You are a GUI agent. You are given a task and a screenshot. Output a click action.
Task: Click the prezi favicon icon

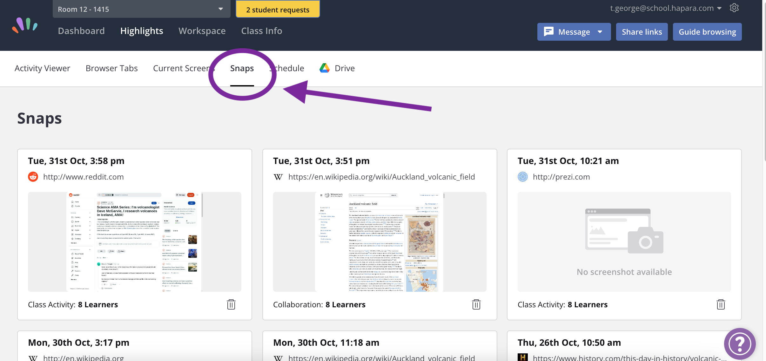pyautogui.click(x=523, y=177)
